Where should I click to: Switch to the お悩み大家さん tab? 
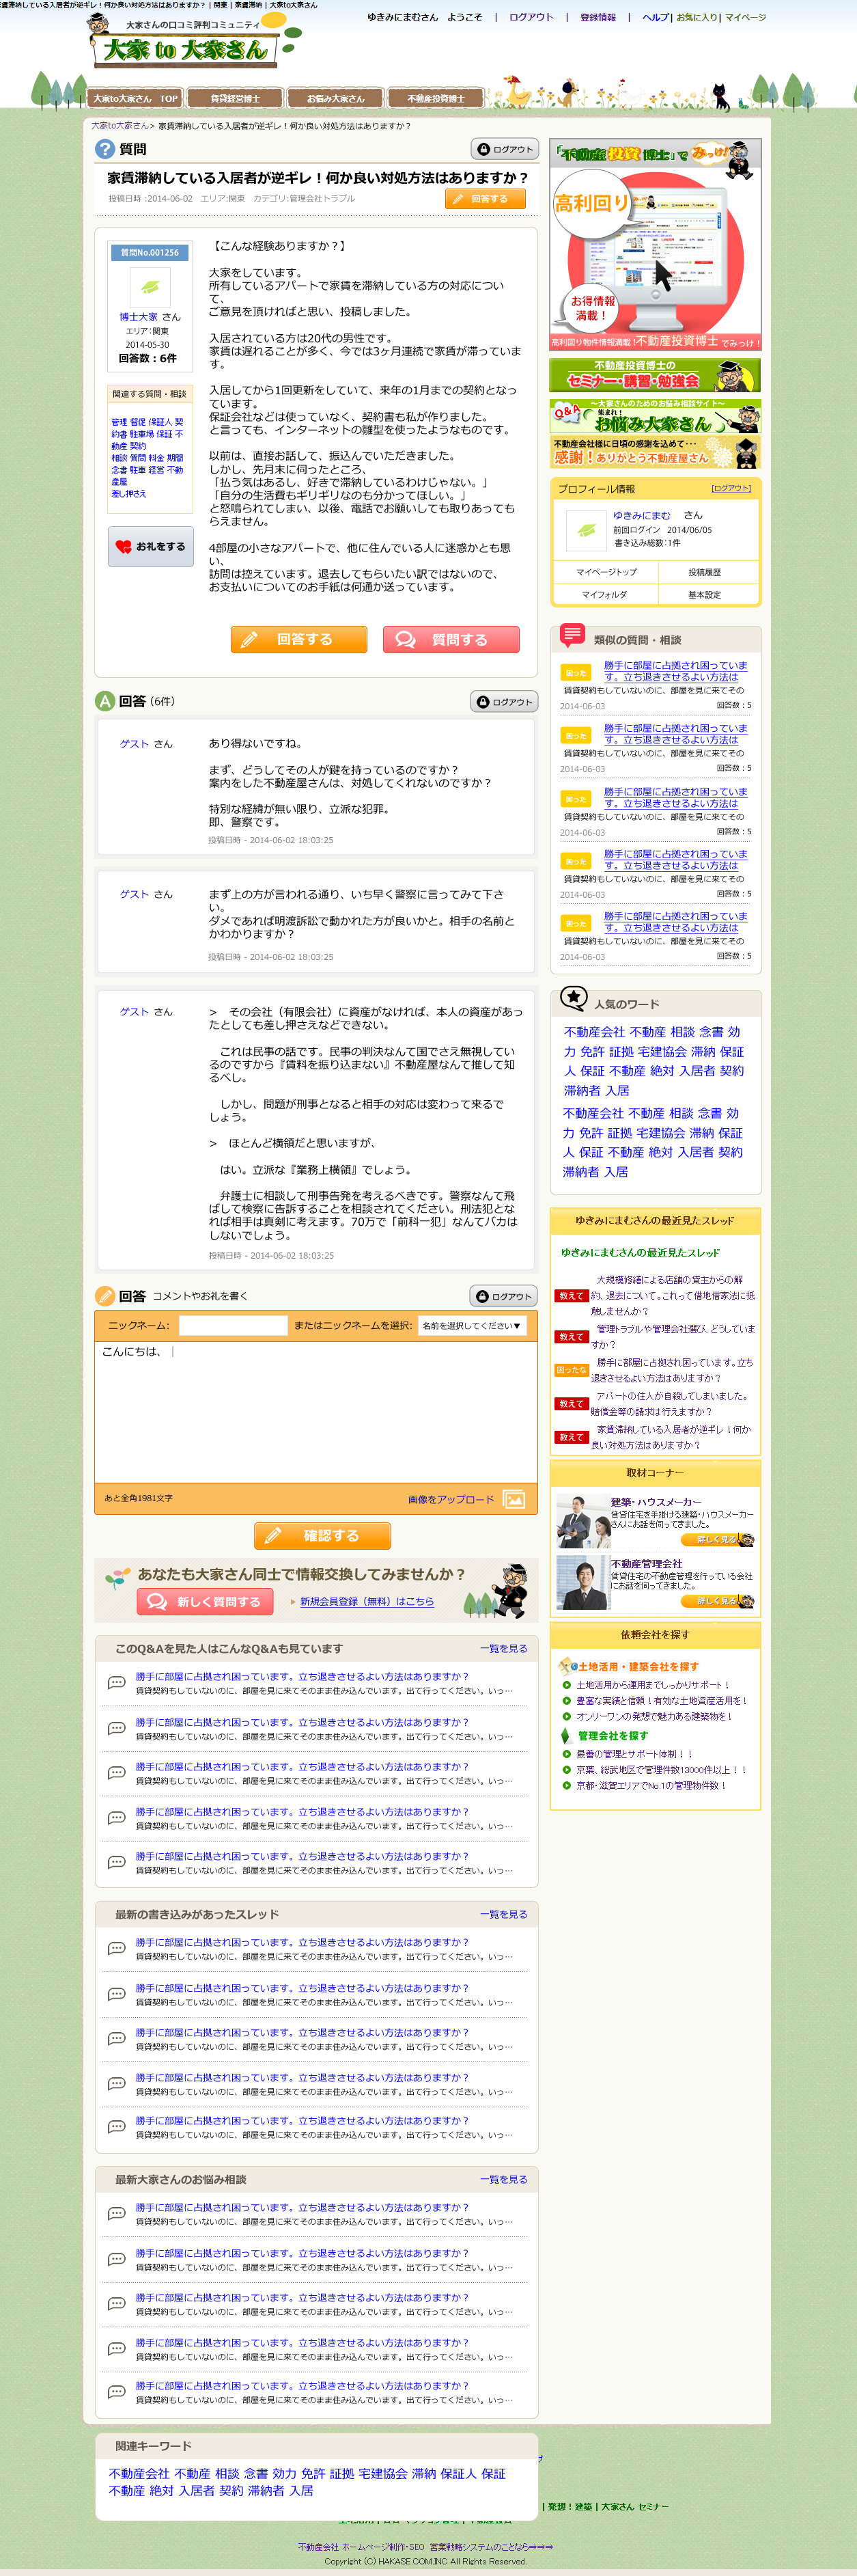[335, 98]
